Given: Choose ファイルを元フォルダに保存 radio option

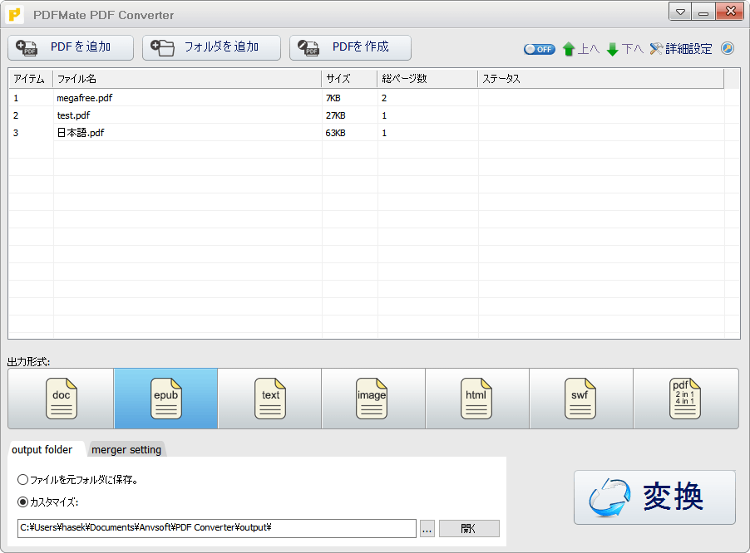Looking at the screenshot, I should point(78,479).
